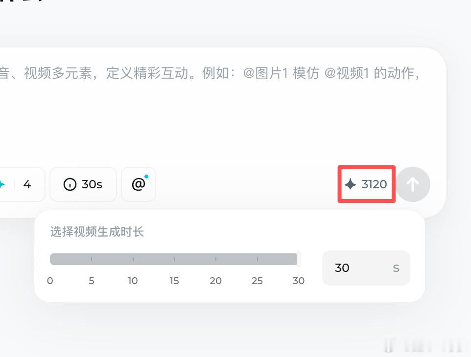Click the duration slider handle at 30
The image size is (471, 357).
pyautogui.click(x=299, y=259)
